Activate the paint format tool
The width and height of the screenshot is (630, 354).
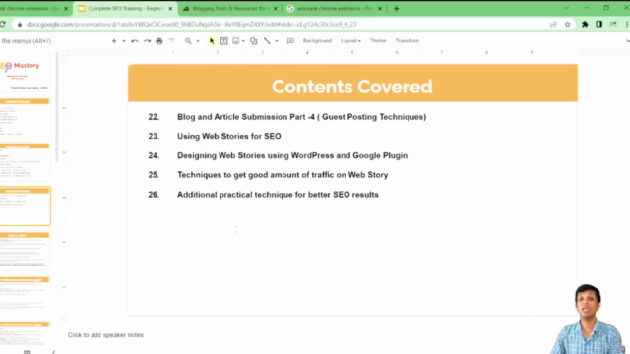(x=172, y=41)
